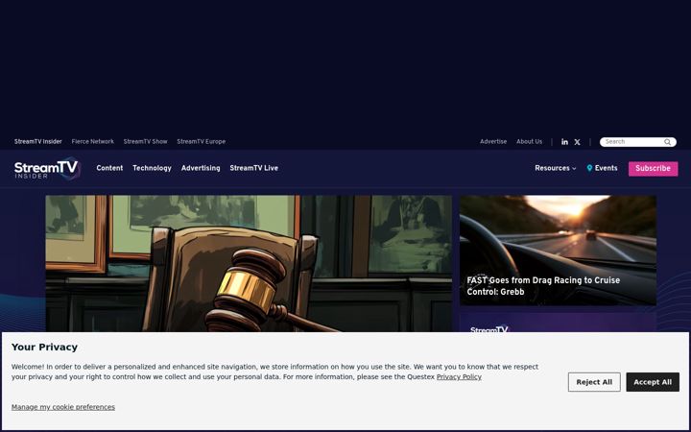Open the Content menu item
This screenshot has height=432, width=691.
(x=109, y=168)
